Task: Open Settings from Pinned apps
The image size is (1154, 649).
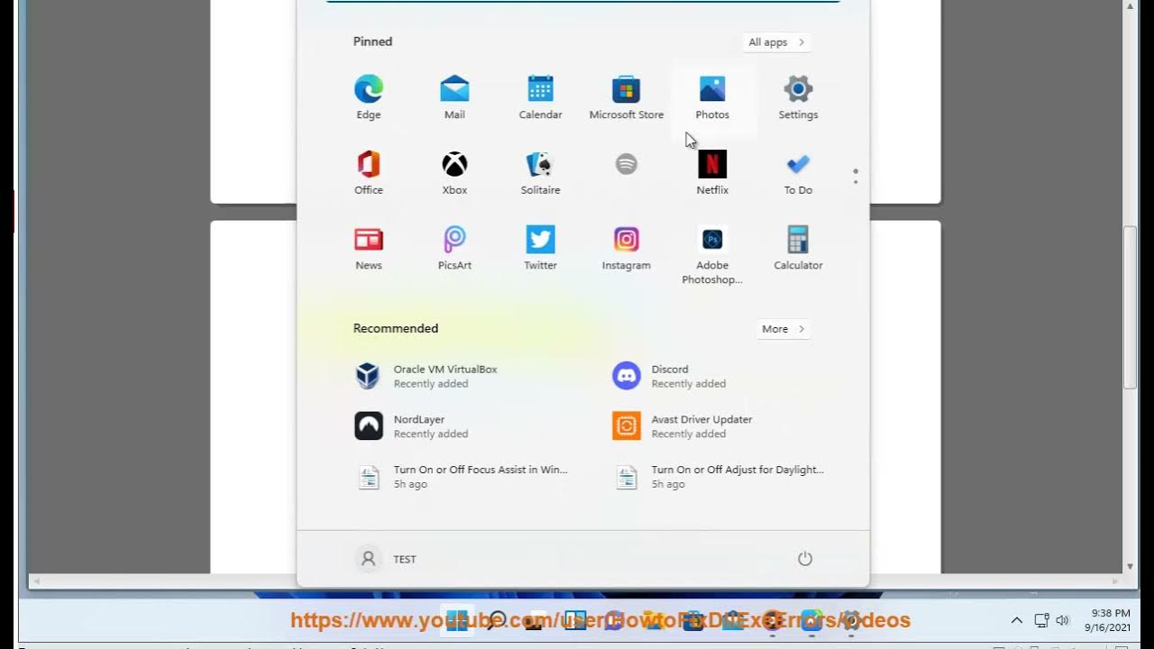Action: 798,97
